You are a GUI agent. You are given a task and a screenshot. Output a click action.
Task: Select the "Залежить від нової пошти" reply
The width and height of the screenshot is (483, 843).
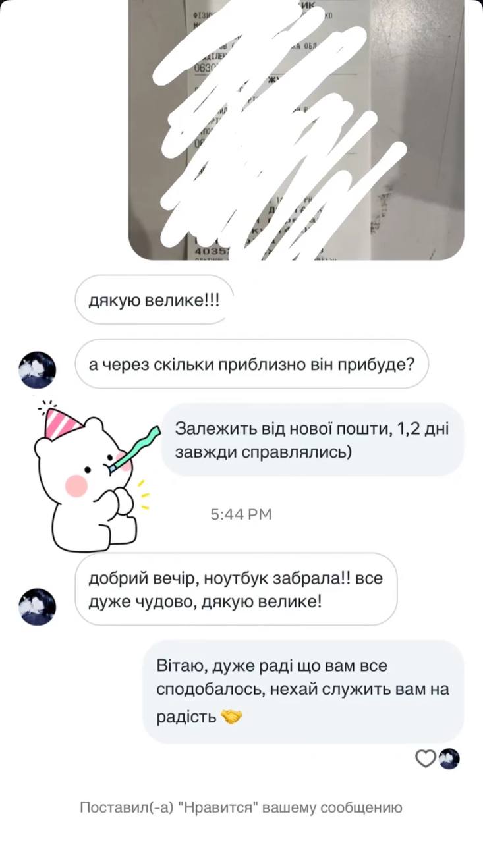coord(313,439)
